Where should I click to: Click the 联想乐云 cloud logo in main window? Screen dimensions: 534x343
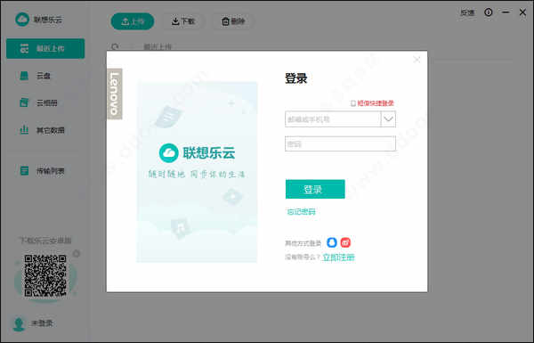pyautogui.click(x=22, y=20)
